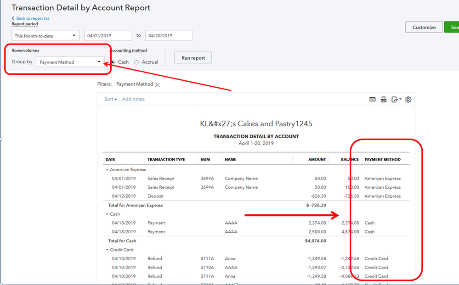This screenshot has width=459, height=285.
Task: Click the email report envelope icon
Action: 373,100
